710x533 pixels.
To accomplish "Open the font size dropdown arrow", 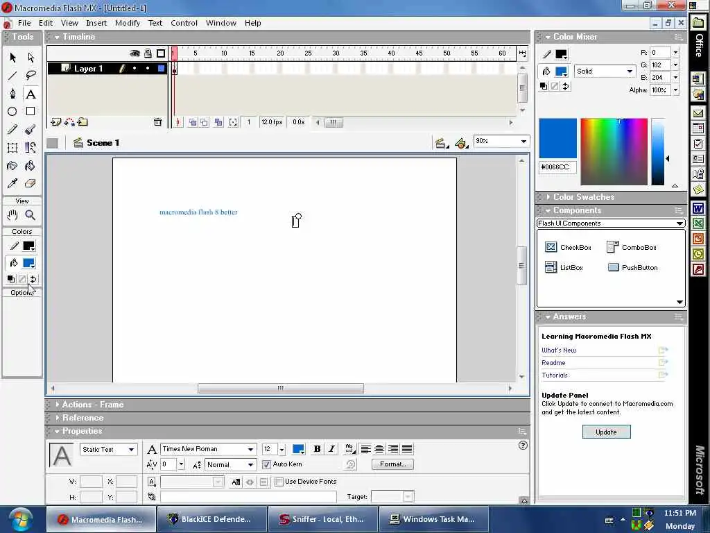I will tap(282, 450).
